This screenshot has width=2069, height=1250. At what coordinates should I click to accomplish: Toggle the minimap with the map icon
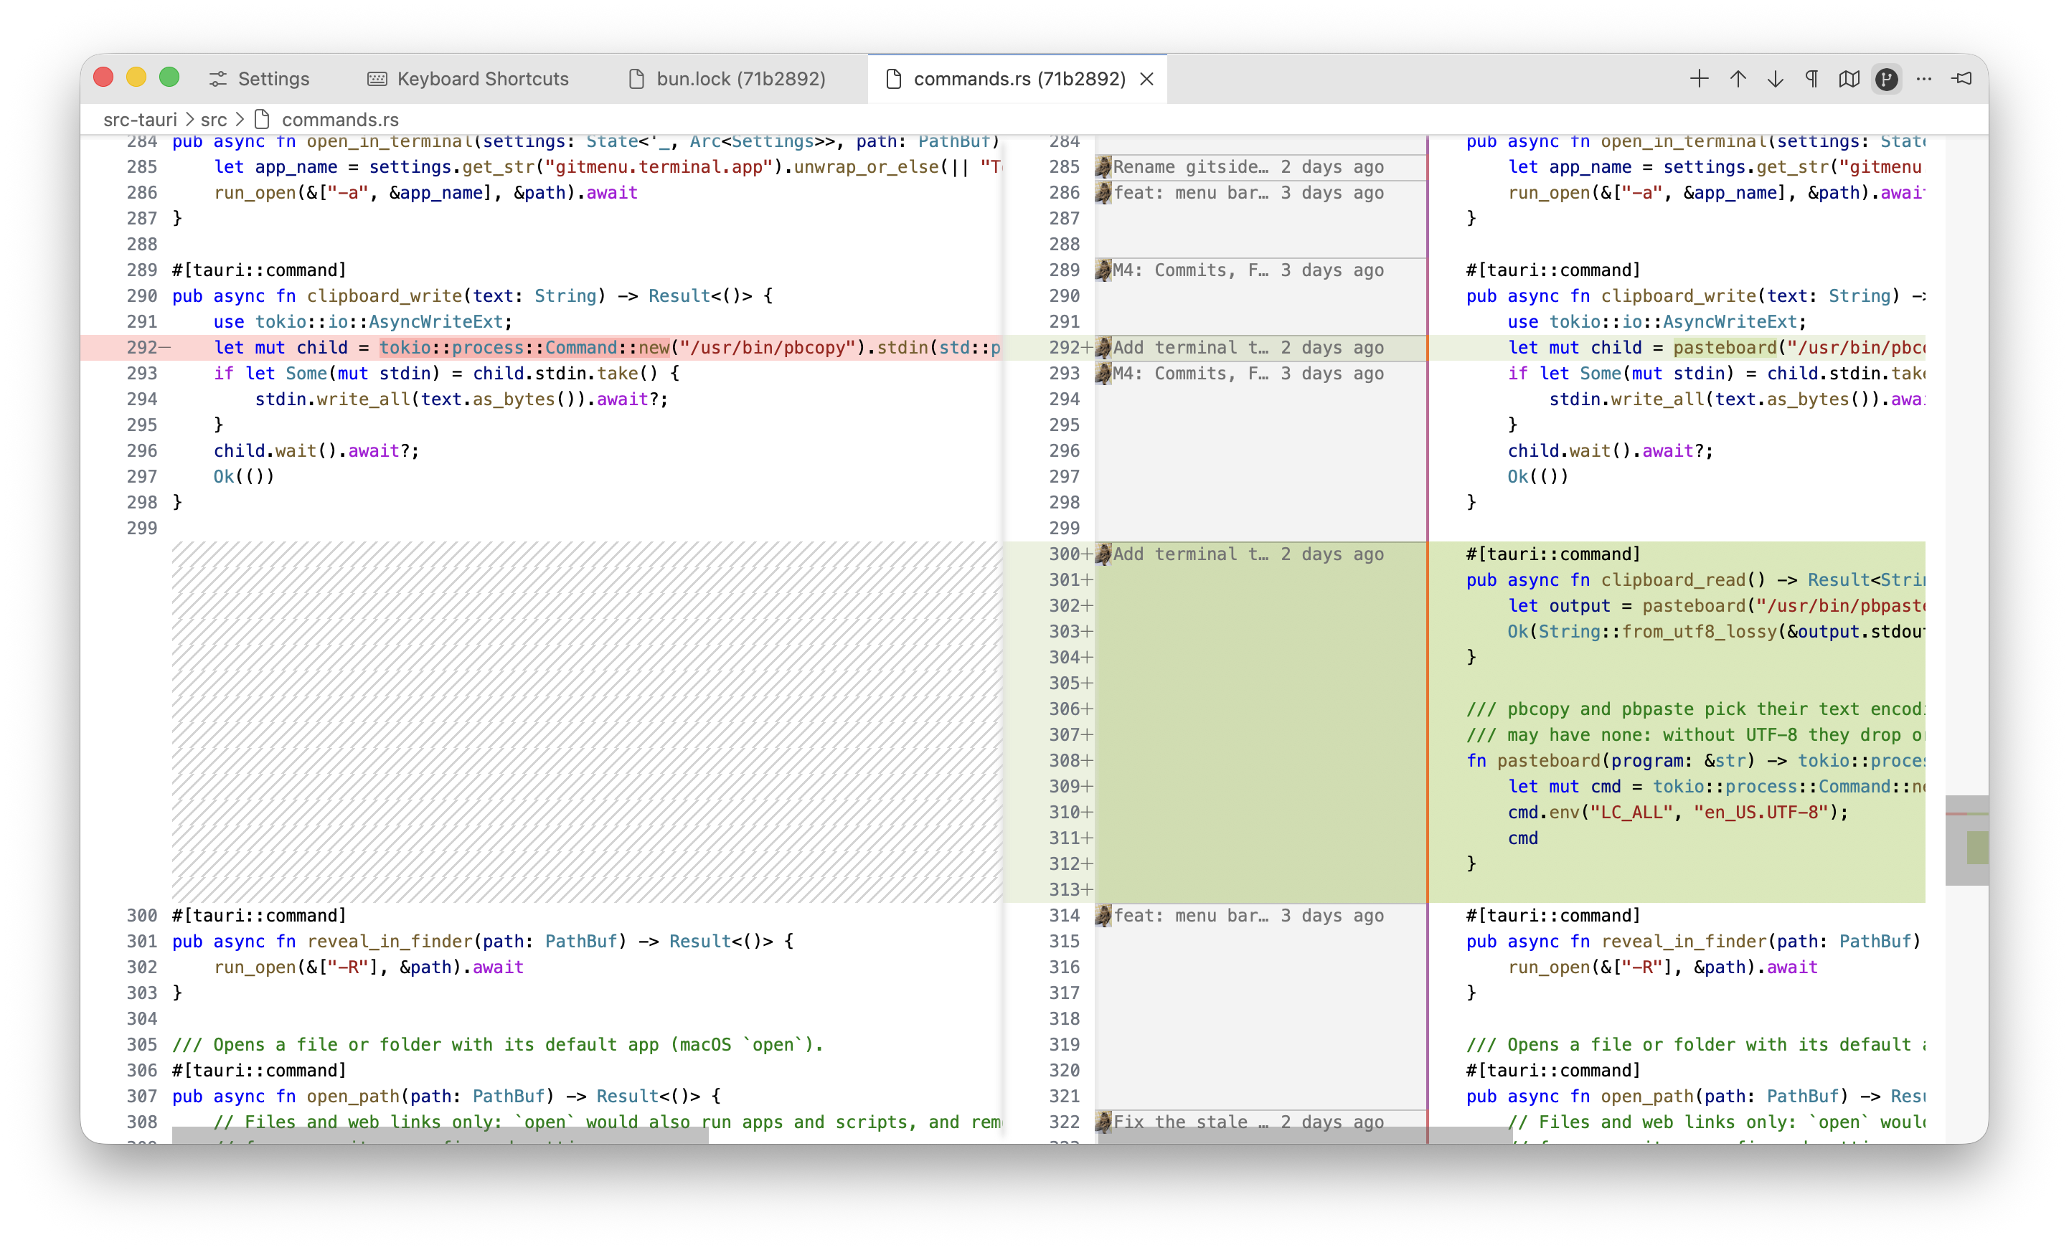[1848, 79]
